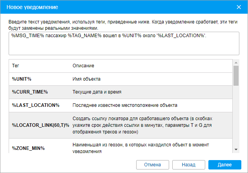Add the %ZONE_MIN% tag
Image resolution: width=248 pixels, height=173 pixels.
pyautogui.click(x=28, y=148)
